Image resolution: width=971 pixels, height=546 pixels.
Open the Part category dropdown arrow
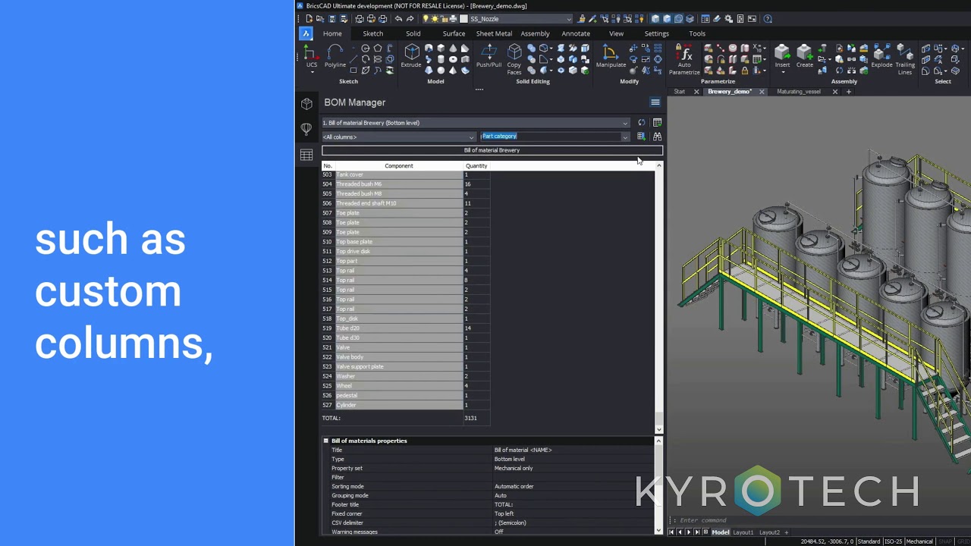coord(625,137)
